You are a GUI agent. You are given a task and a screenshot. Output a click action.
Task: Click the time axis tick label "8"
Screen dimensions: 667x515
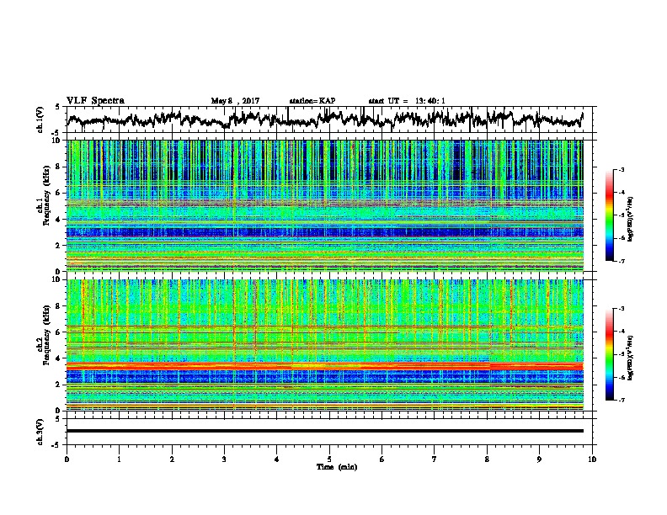pyautogui.click(x=487, y=459)
